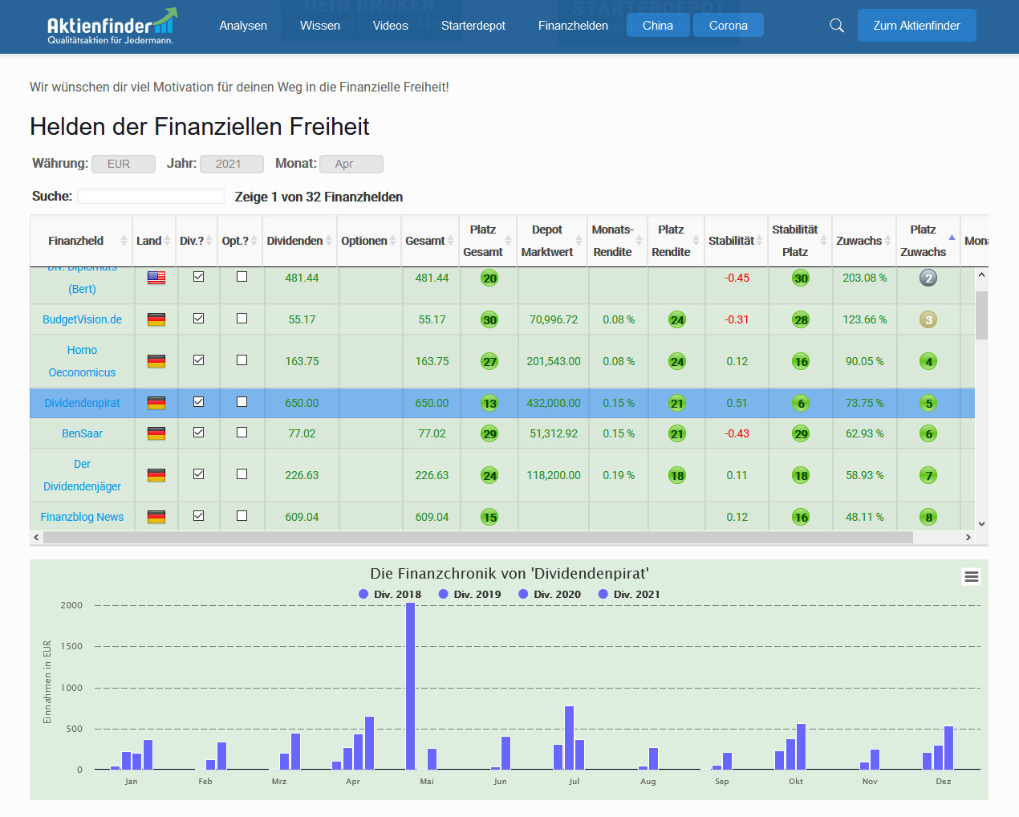
Task: Click silver Platz Zuwachs badge 2
Action: coord(928,278)
